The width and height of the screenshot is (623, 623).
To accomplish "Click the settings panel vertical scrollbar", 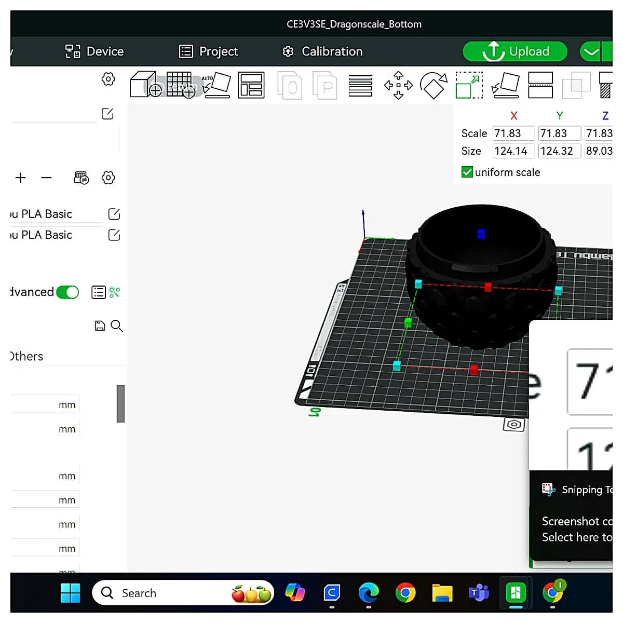I will click(x=120, y=404).
